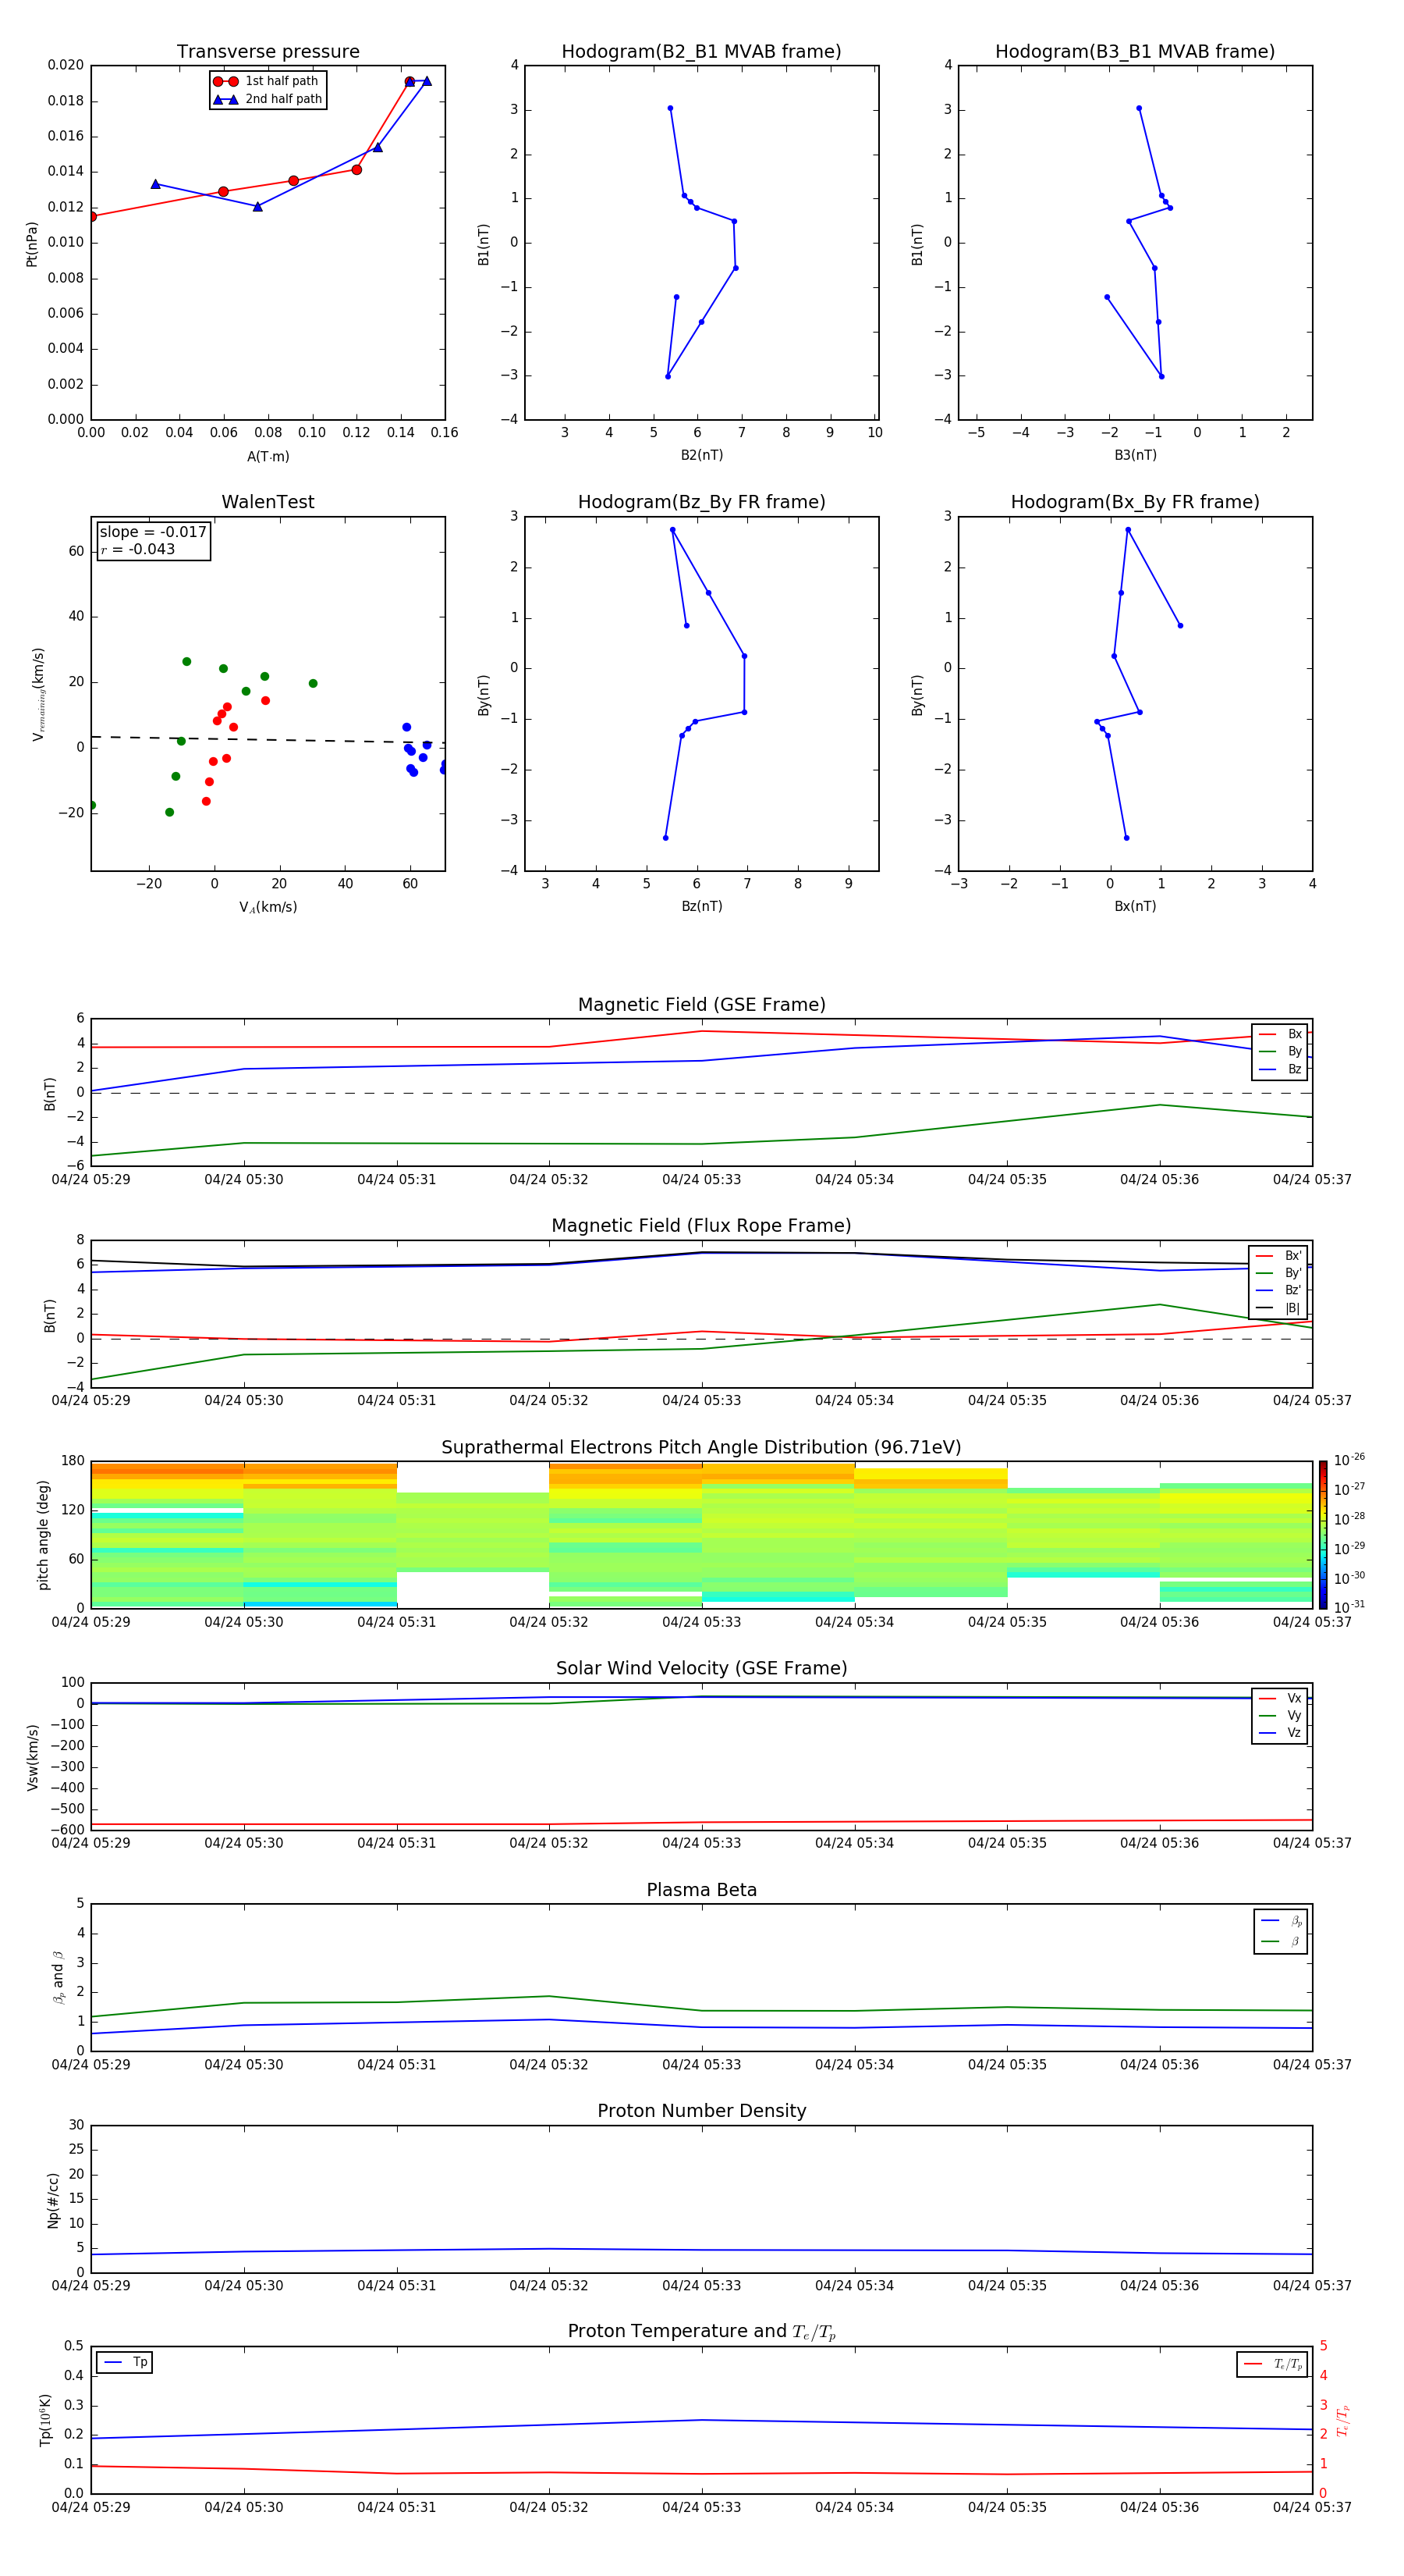Click '04/24 05:33' tick under GSE magnetic field
The width and height of the screenshot is (1404, 2576).
pyautogui.click(x=701, y=1180)
